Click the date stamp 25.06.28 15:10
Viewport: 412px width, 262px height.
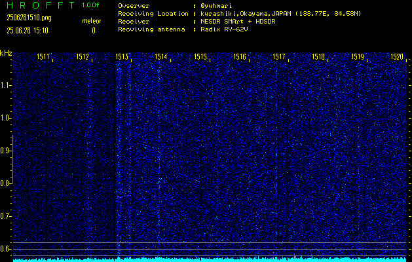pos(28,31)
